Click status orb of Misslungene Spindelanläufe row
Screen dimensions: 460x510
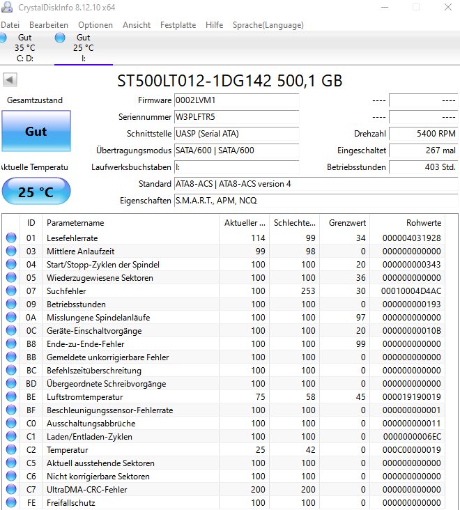point(11,318)
